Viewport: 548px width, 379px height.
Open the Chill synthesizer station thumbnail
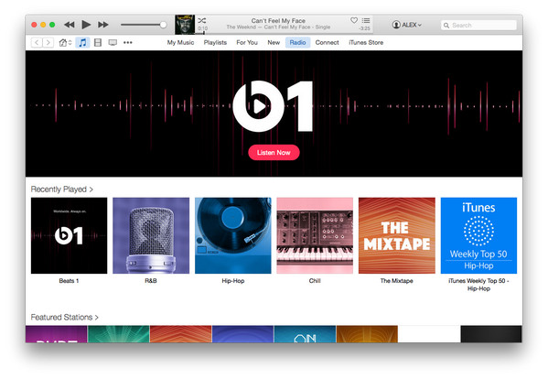pyautogui.click(x=315, y=235)
